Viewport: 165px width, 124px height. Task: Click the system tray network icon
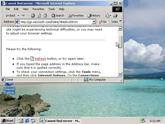pos(143,121)
